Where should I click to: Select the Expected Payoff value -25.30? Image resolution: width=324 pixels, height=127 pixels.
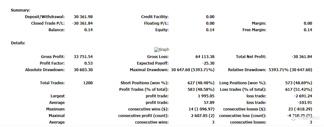[x=208, y=63]
